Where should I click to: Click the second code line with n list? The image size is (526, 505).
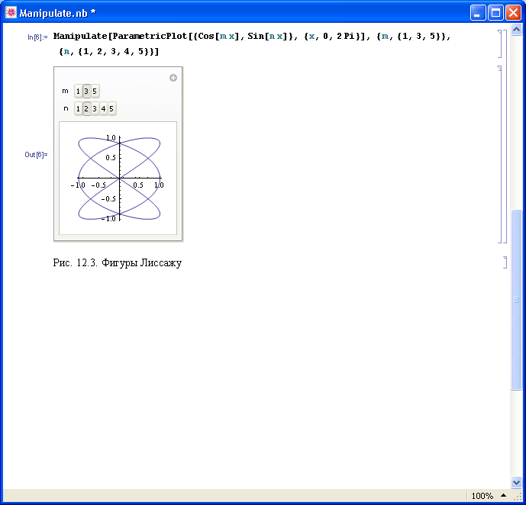click(108, 52)
